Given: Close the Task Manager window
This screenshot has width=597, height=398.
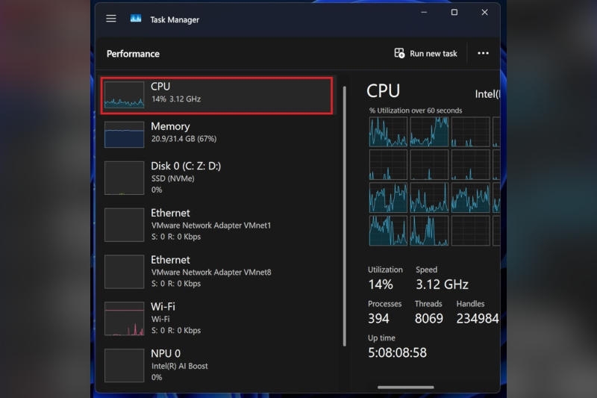Looking at the screenshot, I should point(484,13).
